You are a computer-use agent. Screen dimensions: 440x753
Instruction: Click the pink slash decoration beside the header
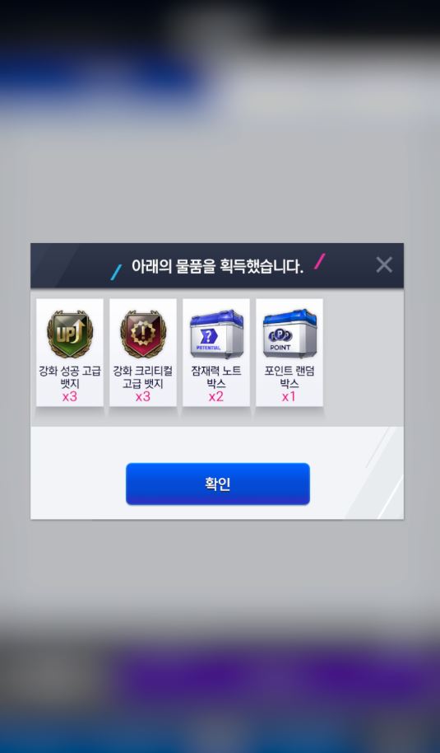[x=319, y=261]
